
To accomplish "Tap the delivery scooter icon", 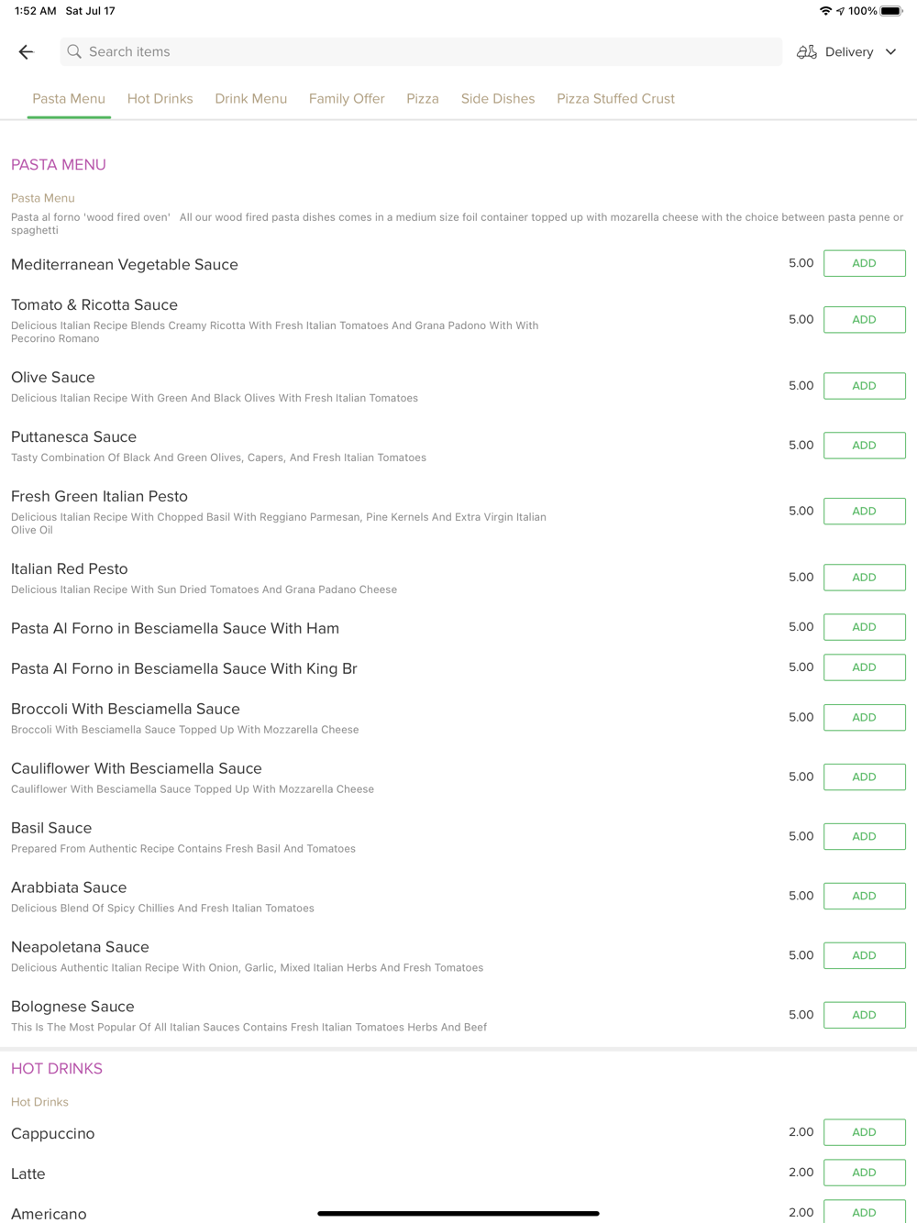I will tap(806, 52).
